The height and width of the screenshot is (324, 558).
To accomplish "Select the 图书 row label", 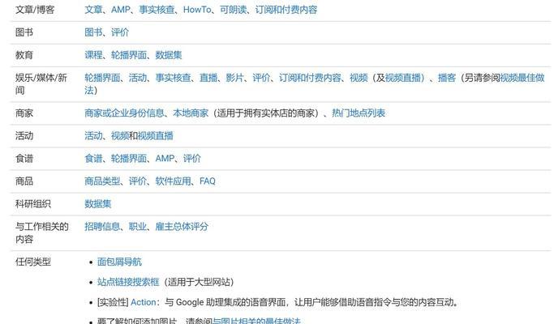I will [24, 32].
